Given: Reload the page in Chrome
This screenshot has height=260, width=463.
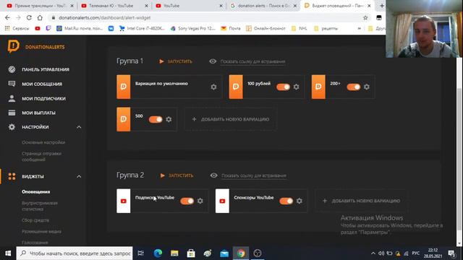Looking at the screenshot, I should [29, 17].
